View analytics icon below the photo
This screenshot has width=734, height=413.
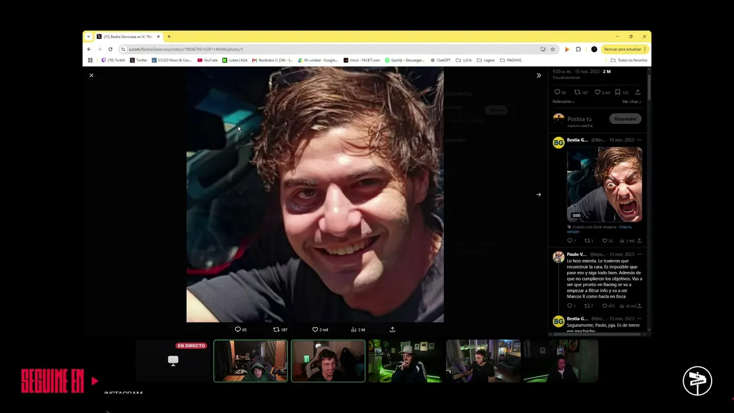pos(354,329)
